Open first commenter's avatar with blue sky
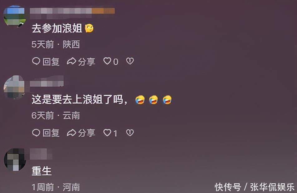The height and width of the screenshot is (193, 297). (15, 16)
